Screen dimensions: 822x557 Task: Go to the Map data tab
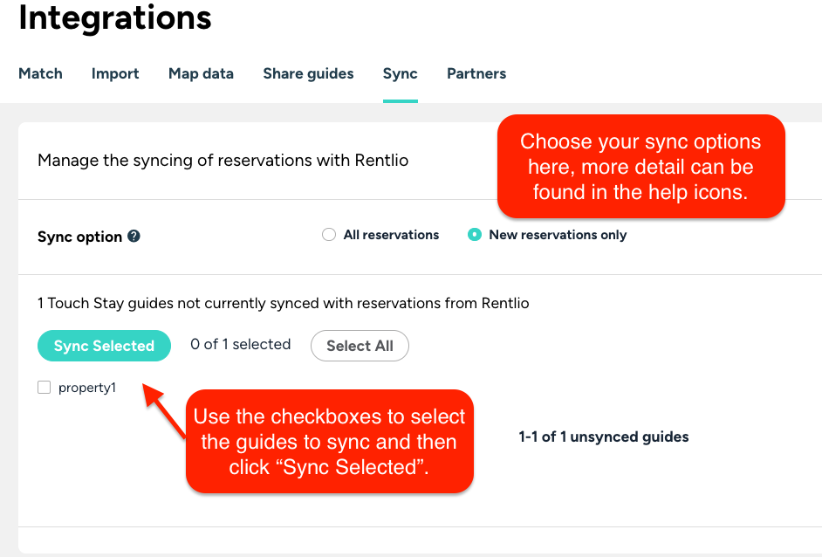pyautogui.click(x=201, y=73)
